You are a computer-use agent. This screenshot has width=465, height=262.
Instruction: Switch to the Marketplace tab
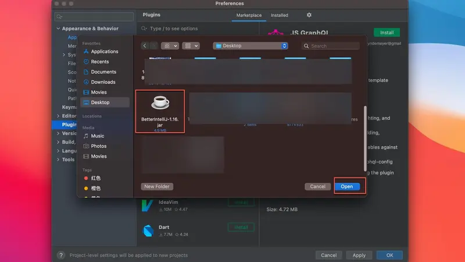pyautogui.click(x=249, y=15)
